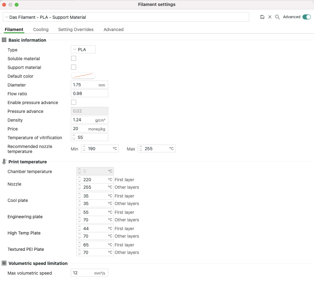Toggle the Advanced mode switch
Image resolution: width=314 pixels, height=285 pixels.
click(x=306, y=17)
